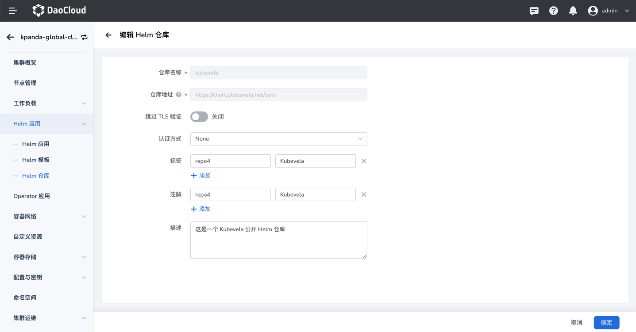
Task: Click the help question mark icon in header
Action: tap(553, 11)
